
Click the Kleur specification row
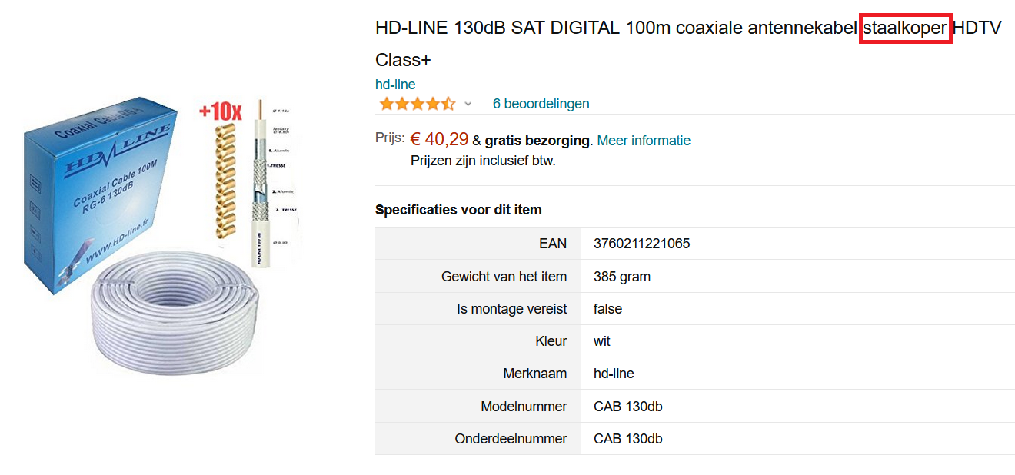(695, 341)
